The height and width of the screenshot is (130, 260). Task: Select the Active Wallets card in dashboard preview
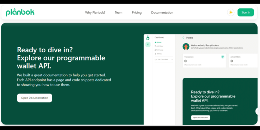[x=243, y=61]
